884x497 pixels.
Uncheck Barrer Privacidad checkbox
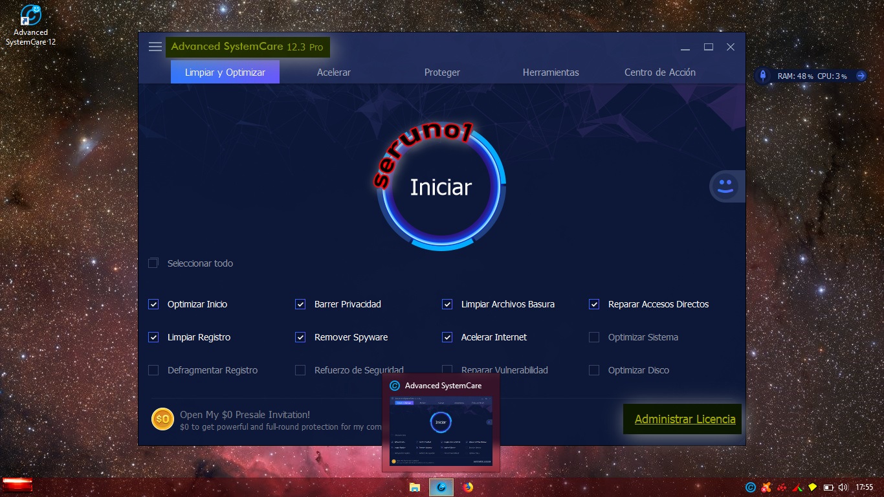coord(300,304)
